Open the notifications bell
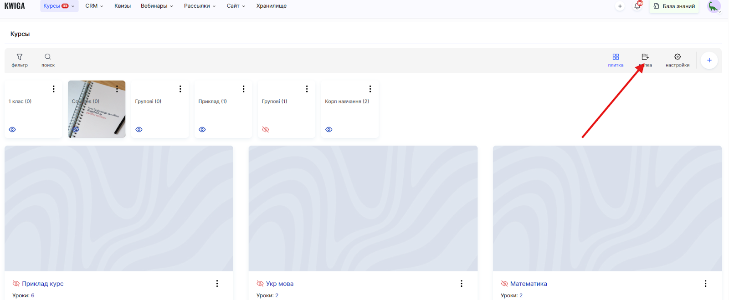 pyautogui.click(x=637, y=6)
